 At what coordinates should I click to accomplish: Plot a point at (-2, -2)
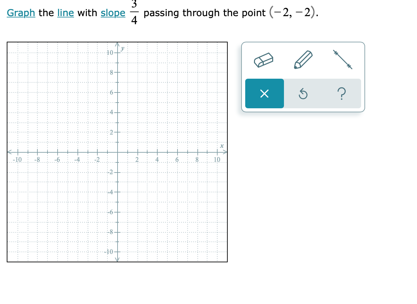tap(98, 172)
